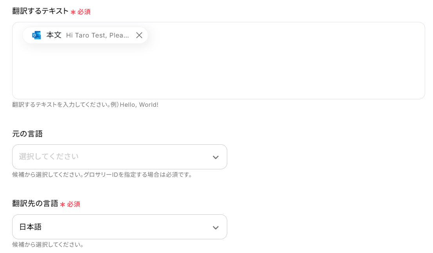Click the 選択してください placeholder text

[49, 156]
